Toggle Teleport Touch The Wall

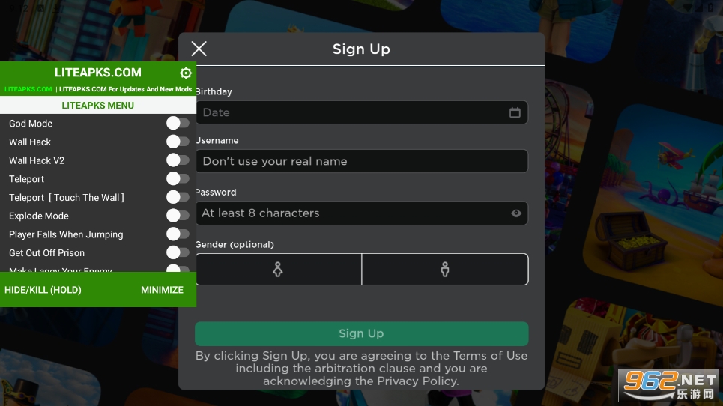coord(178,197)
